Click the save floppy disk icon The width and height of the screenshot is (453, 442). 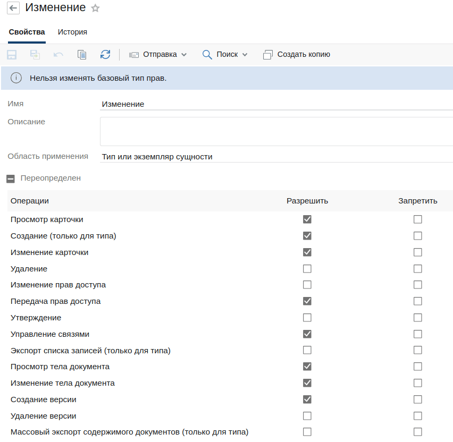tap(12, 55)
